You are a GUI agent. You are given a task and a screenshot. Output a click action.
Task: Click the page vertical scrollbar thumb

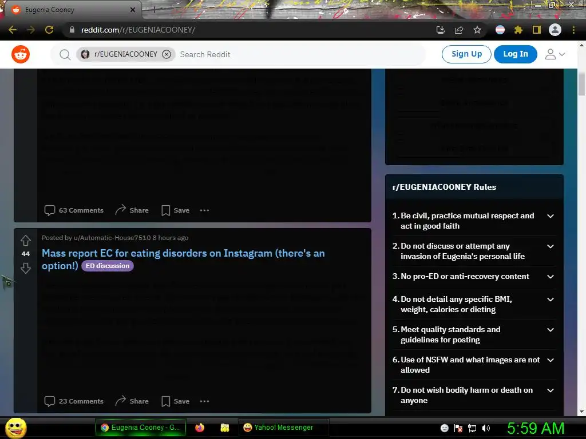coord(581,84)
